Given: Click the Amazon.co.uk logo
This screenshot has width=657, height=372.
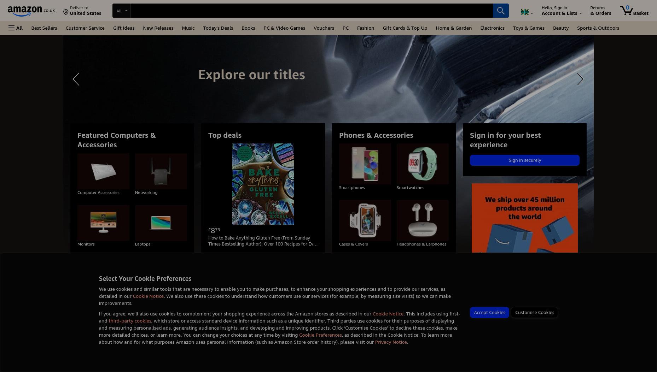Looking at the screenshot, I should 31,11.
